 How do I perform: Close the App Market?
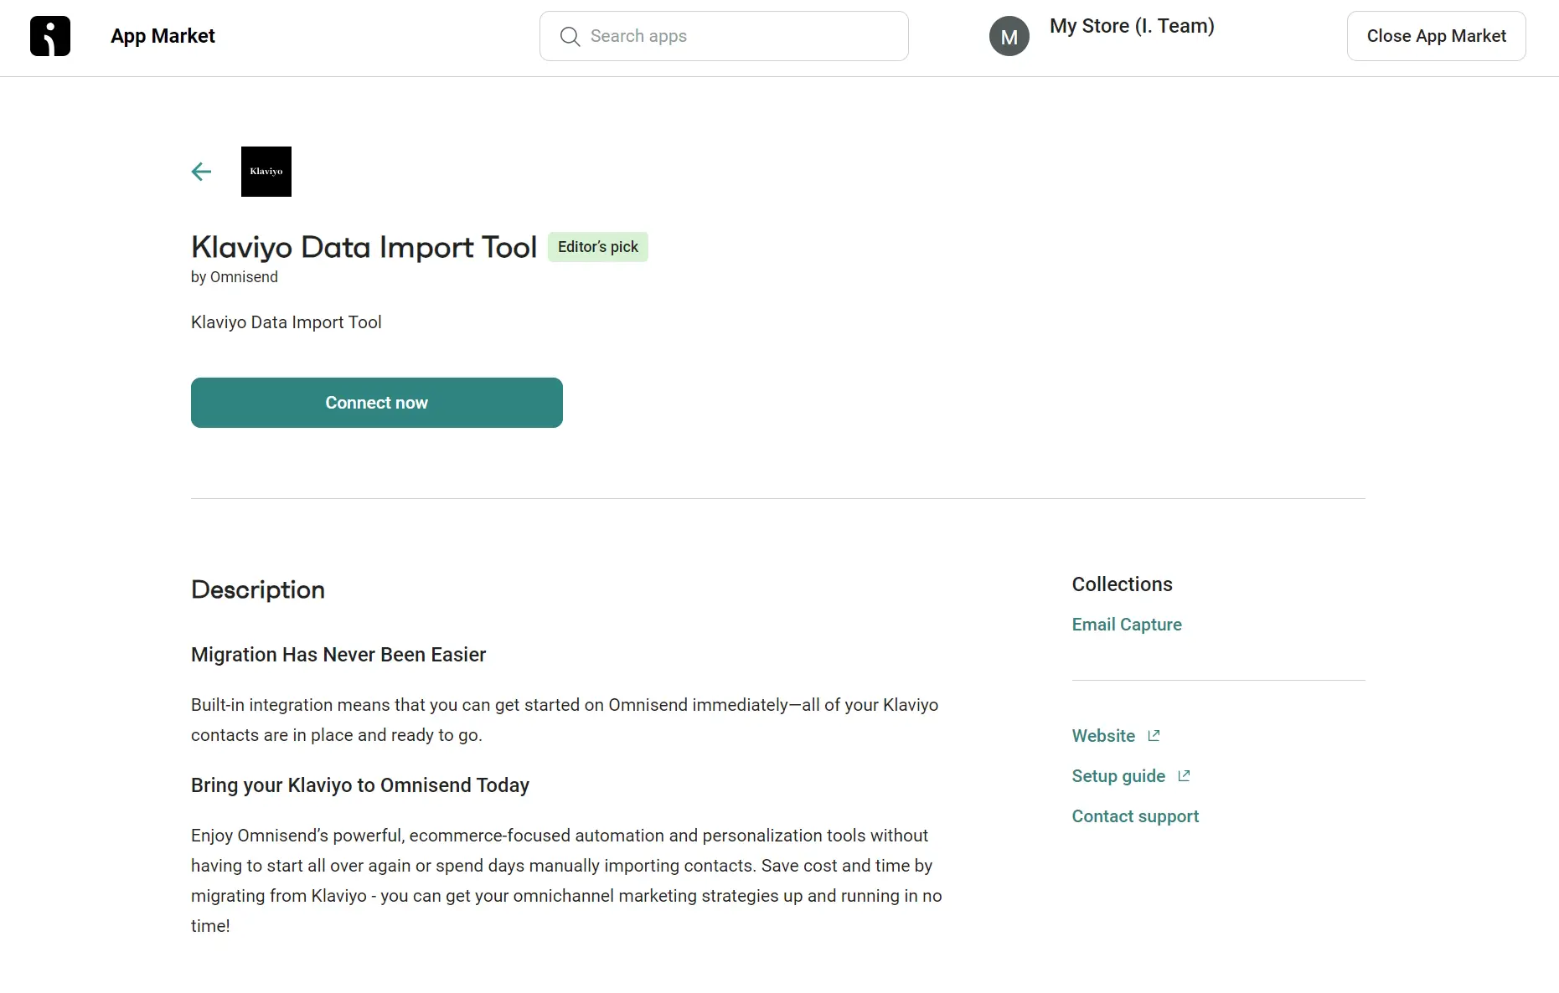tap(1436, 36)
